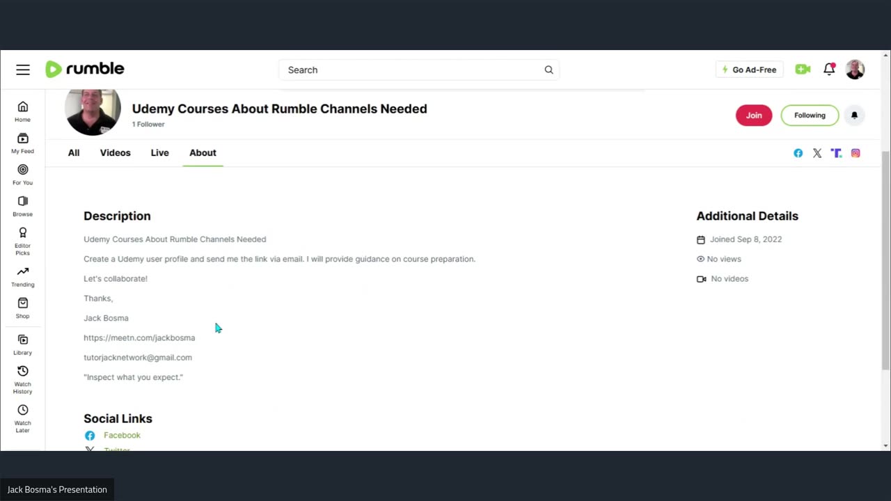Image resolution: width=891 pixels, height=501 pixels.
Task: Click the Jack Bosma name in description
Action: pyautogui.click(x=106, y=318)
